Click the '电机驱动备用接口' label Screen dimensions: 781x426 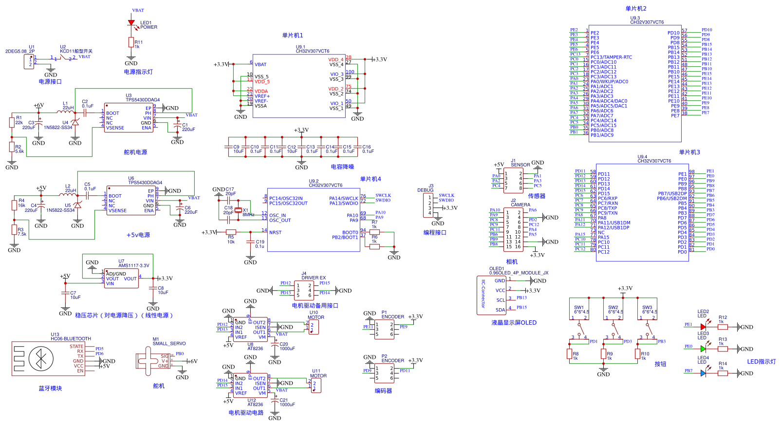[315, 305]
